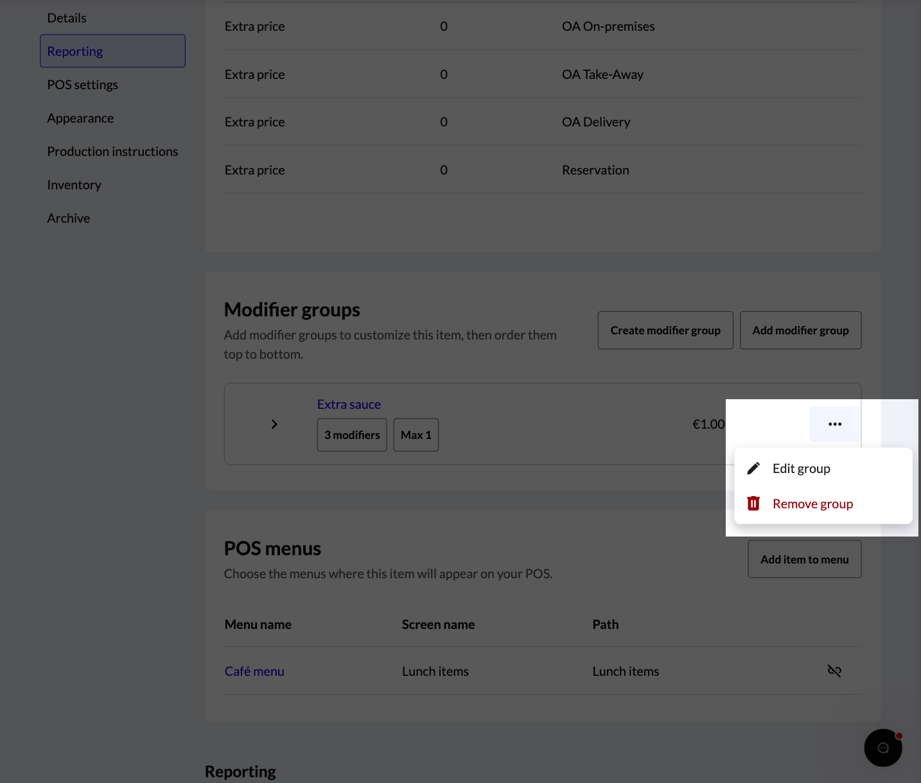This screenshot has width=921, height=783.
Task: Open the chat support bubble icon
Action: pos(883,748)
